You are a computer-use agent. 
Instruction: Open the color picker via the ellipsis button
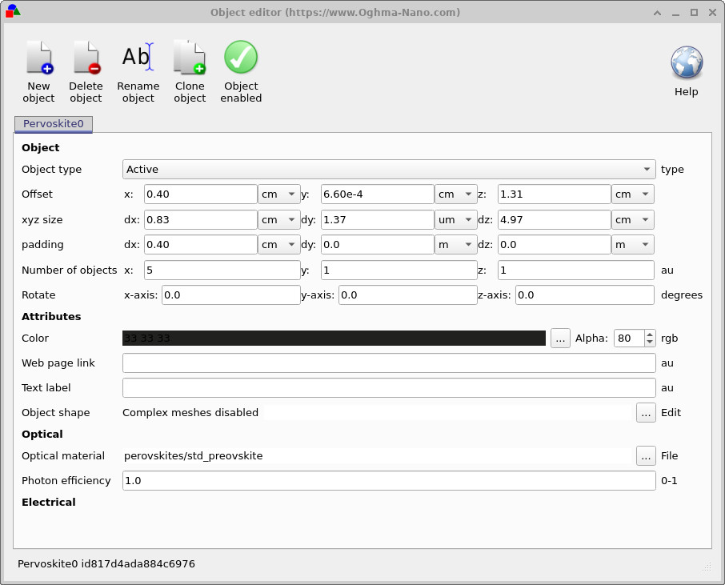tap(560, 338)
